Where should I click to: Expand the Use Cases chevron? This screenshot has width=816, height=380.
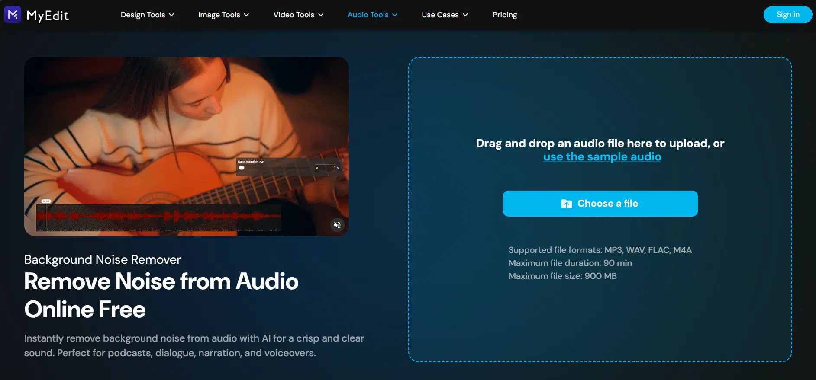[465, 15]
